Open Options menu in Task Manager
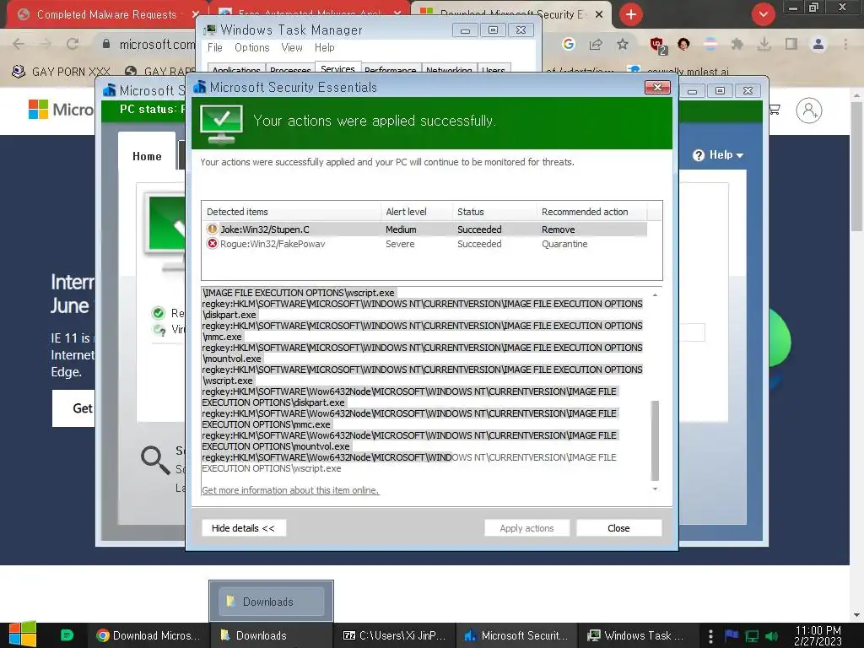This screenshot has height=648, width=864. pyautogui.click(x=251, y=48)
